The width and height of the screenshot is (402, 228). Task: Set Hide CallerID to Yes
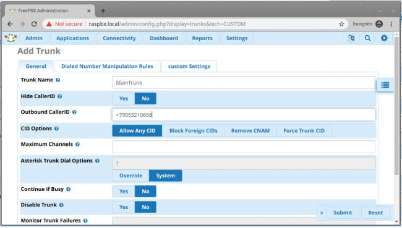tap(124, 99)
